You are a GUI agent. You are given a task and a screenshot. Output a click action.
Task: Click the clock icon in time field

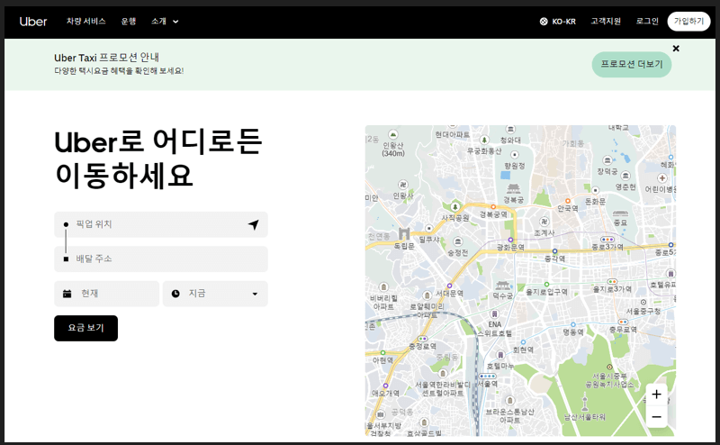[175, 294]
